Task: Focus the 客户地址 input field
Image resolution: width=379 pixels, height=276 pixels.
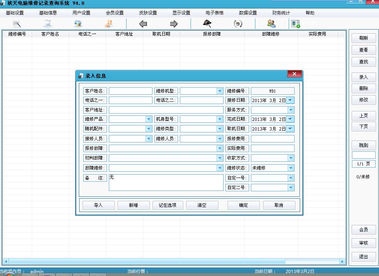Action: point(166,110)
